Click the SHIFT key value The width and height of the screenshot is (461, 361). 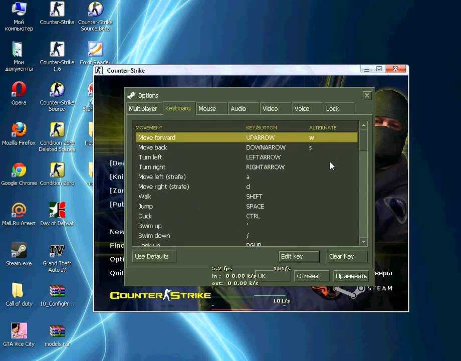[x=254, y=196]
